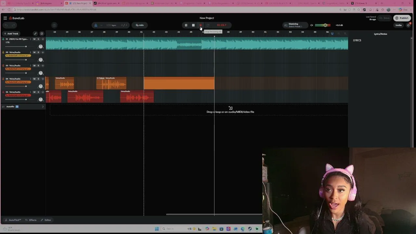Select track 04 microphone icon
The image size is (416, 234).
(x=3, y=79)
